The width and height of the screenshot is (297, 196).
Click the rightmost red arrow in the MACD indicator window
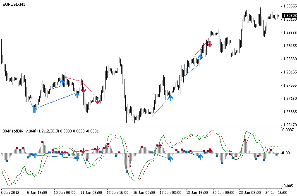point(210,150)
